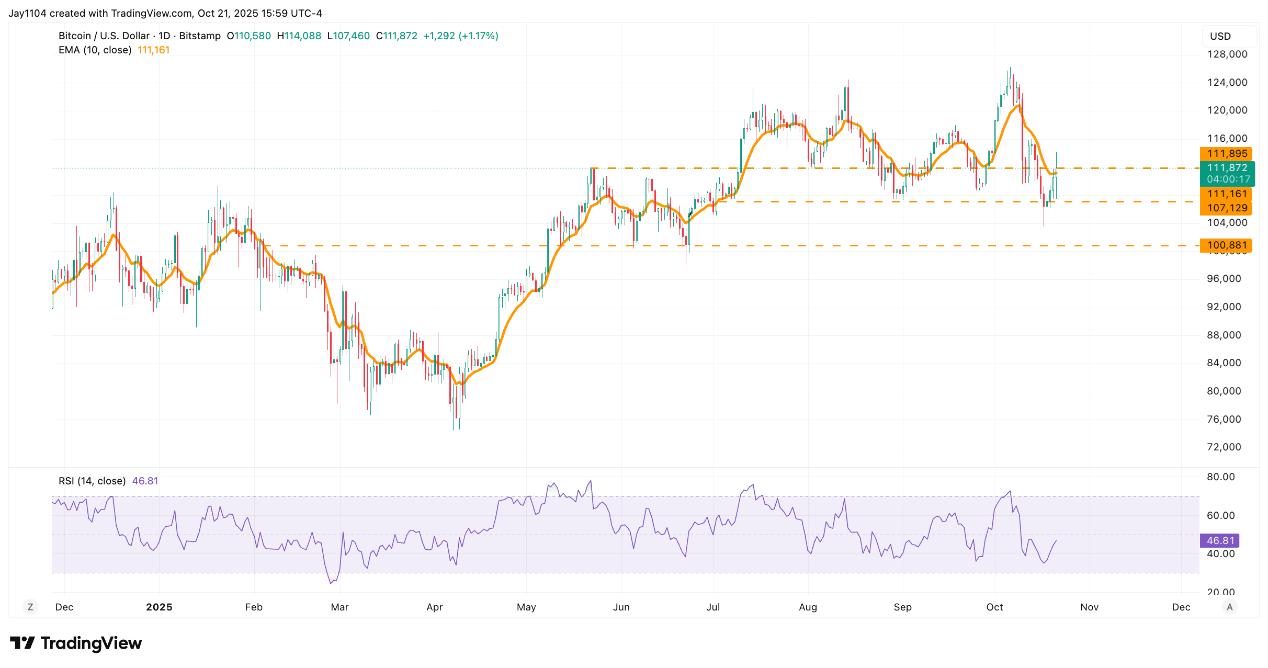This screenshot has width=1268, height=668.
Task: Click the Oct label on the time axis
Action: (x=994, y=607)
